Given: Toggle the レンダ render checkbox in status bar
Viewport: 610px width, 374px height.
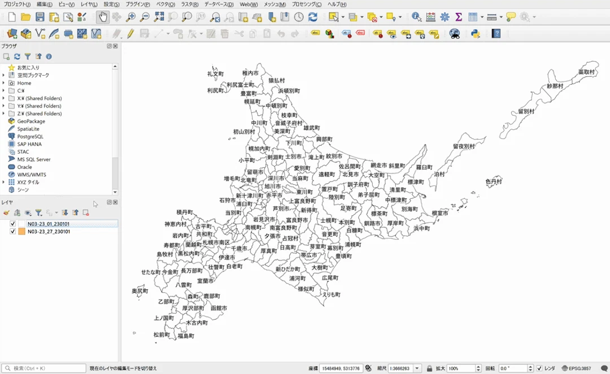Looking at the screenshot, I should click(539, 368).
